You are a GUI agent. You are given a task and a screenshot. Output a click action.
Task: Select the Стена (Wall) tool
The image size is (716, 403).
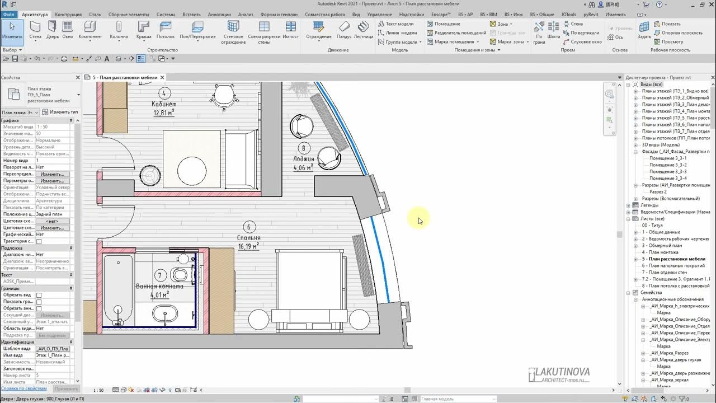(x=35, y=31)
